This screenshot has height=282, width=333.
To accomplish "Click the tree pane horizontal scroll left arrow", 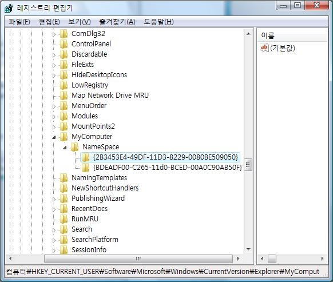I will (10, 259).
